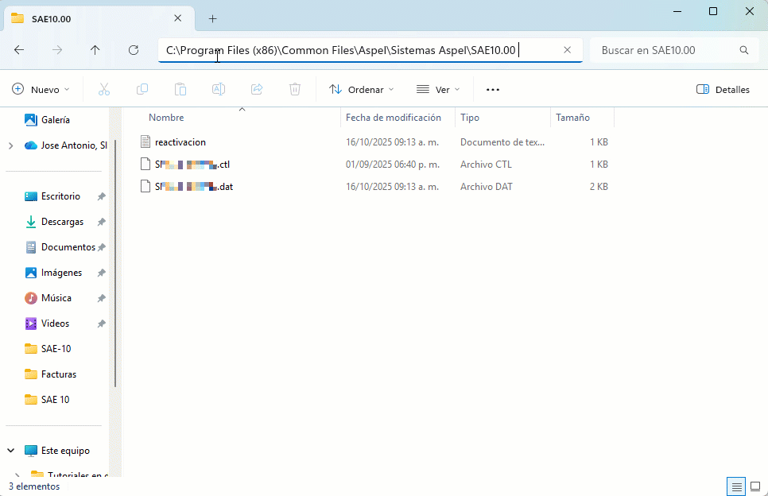Switch to large thumbnails view icon
Image resolution: width=768 pixels, height=496 pixels.
pos(754,486)
